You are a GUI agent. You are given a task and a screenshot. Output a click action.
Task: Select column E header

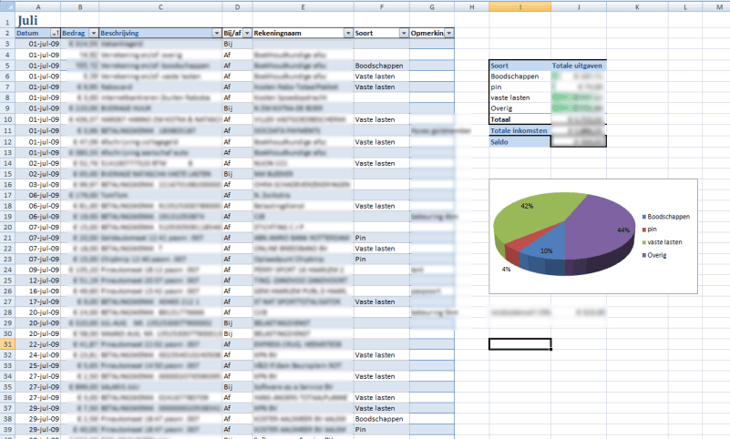click(x=303, y=7)
